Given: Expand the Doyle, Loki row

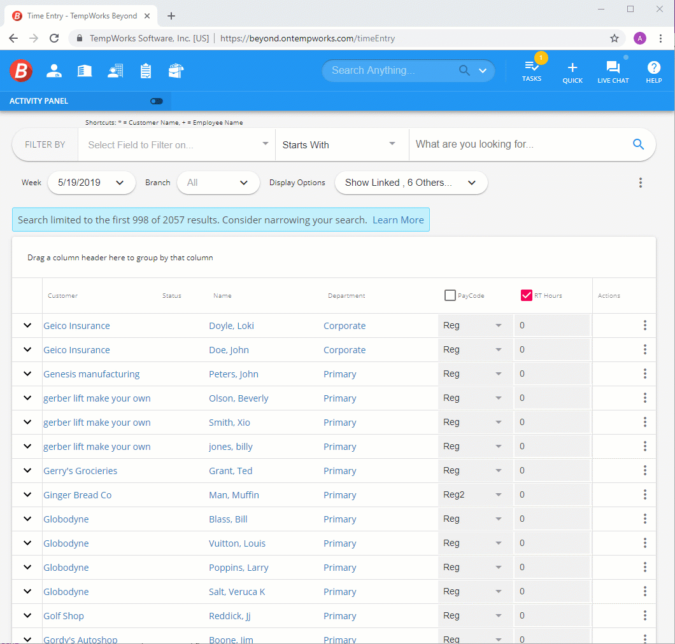Looking at the screenshot, I should point(27,325).
